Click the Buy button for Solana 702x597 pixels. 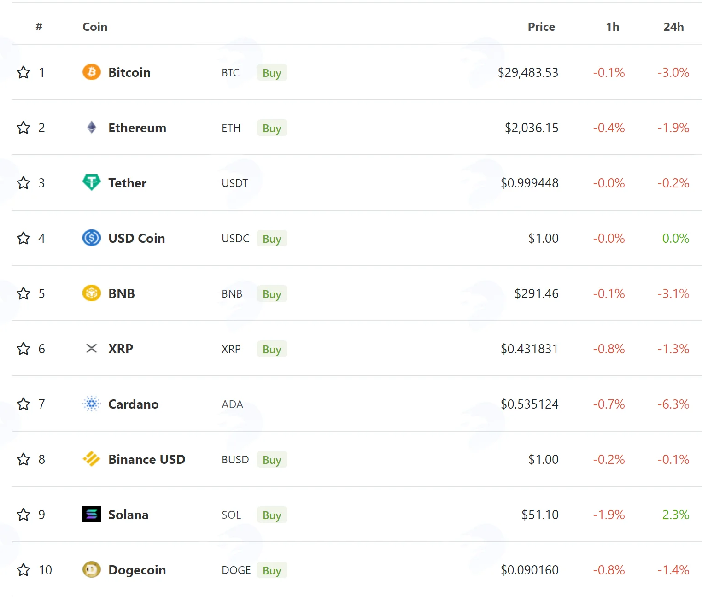[x=272, y=515]
